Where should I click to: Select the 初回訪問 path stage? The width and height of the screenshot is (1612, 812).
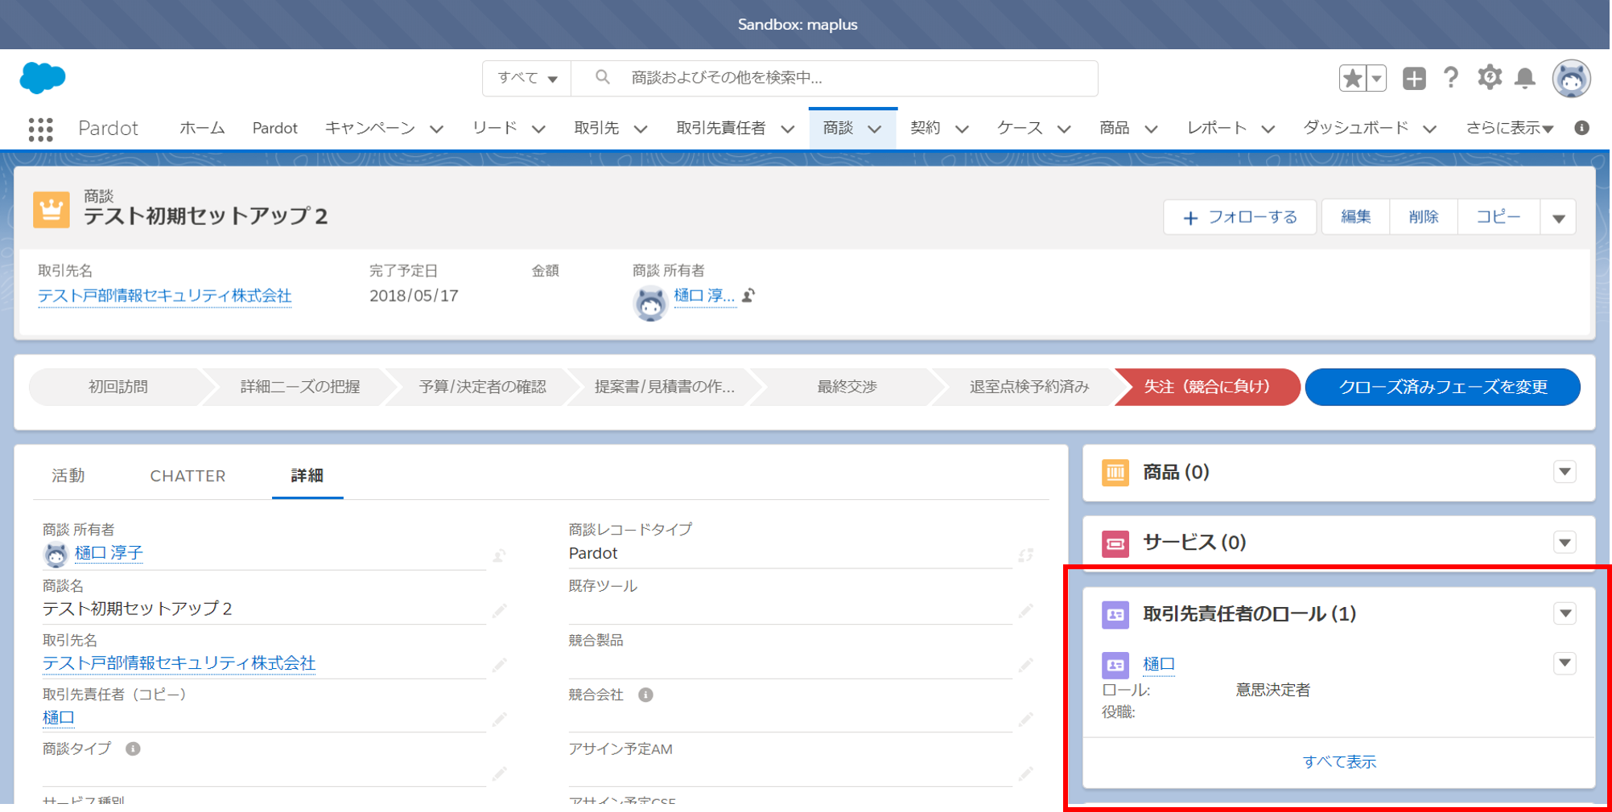pos(118,387)
